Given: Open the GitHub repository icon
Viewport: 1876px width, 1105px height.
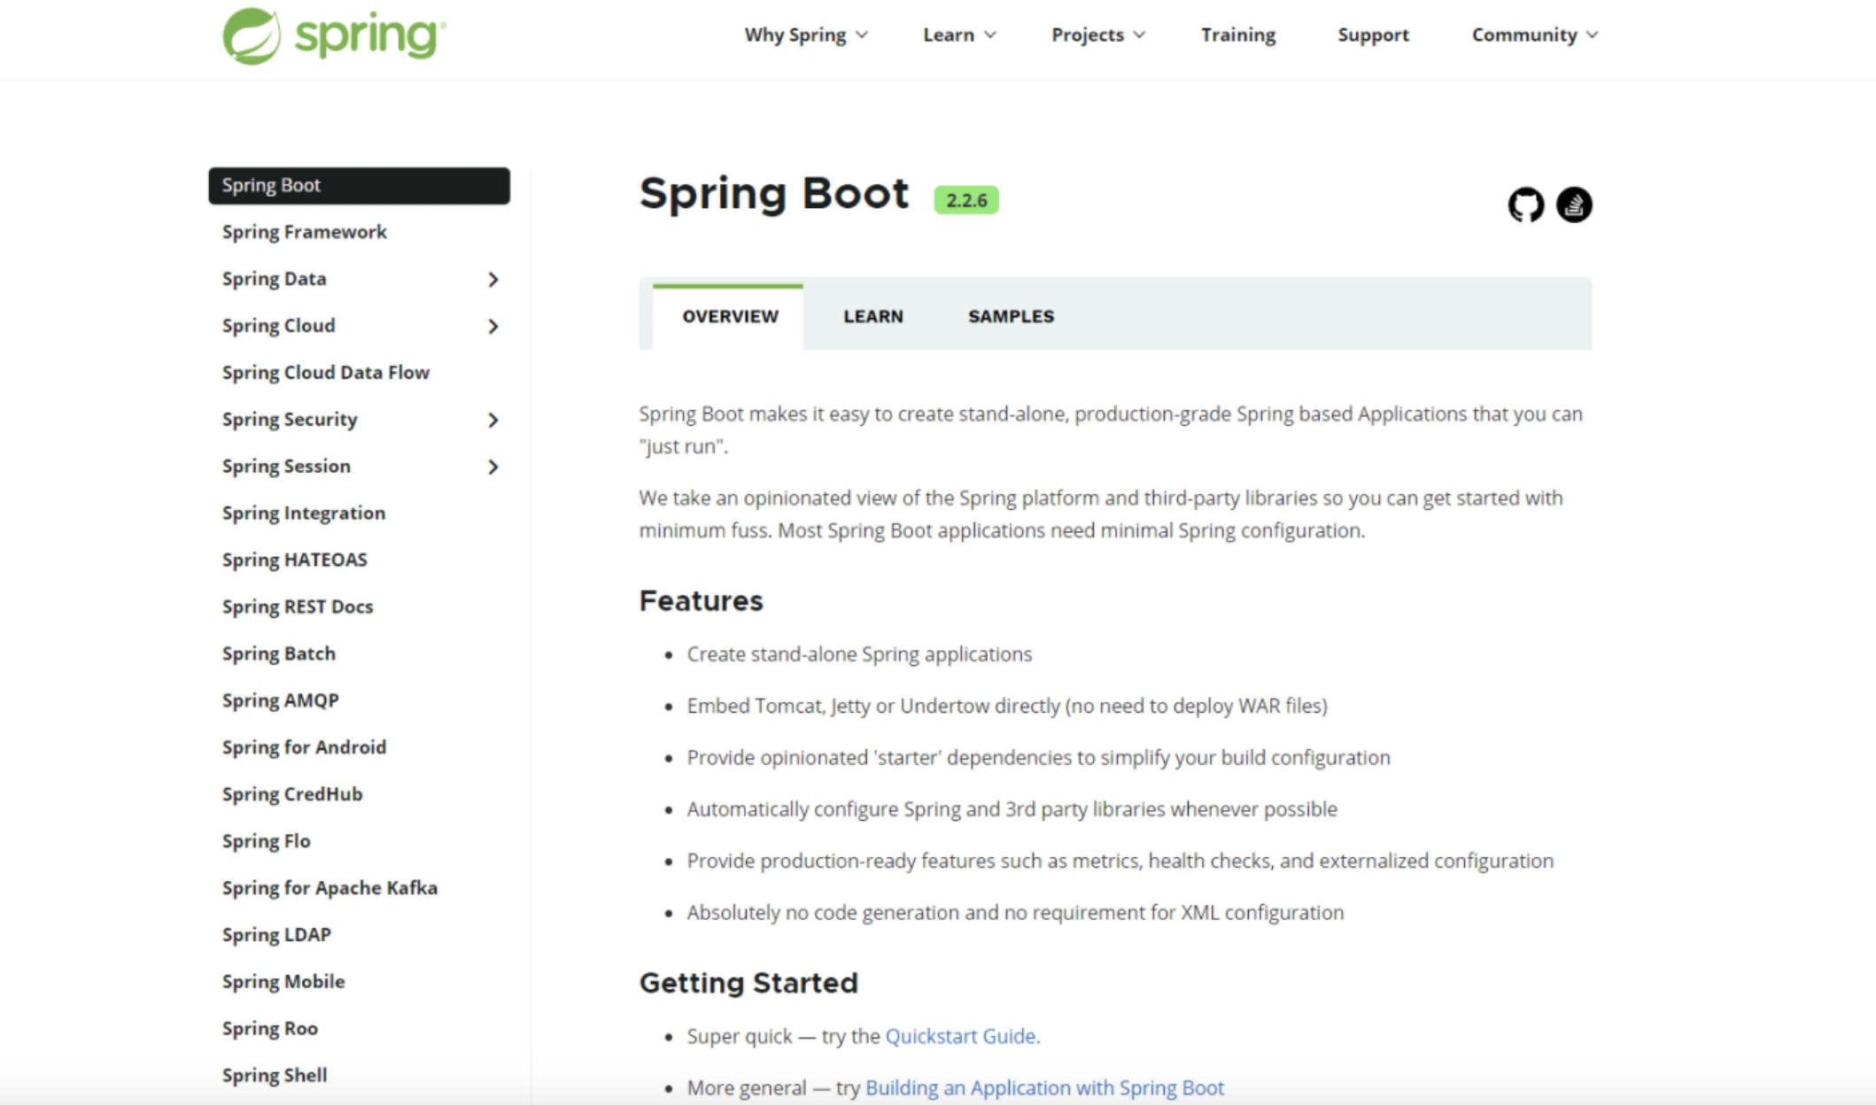Looking at the screenshot, I should [1525, 205].
